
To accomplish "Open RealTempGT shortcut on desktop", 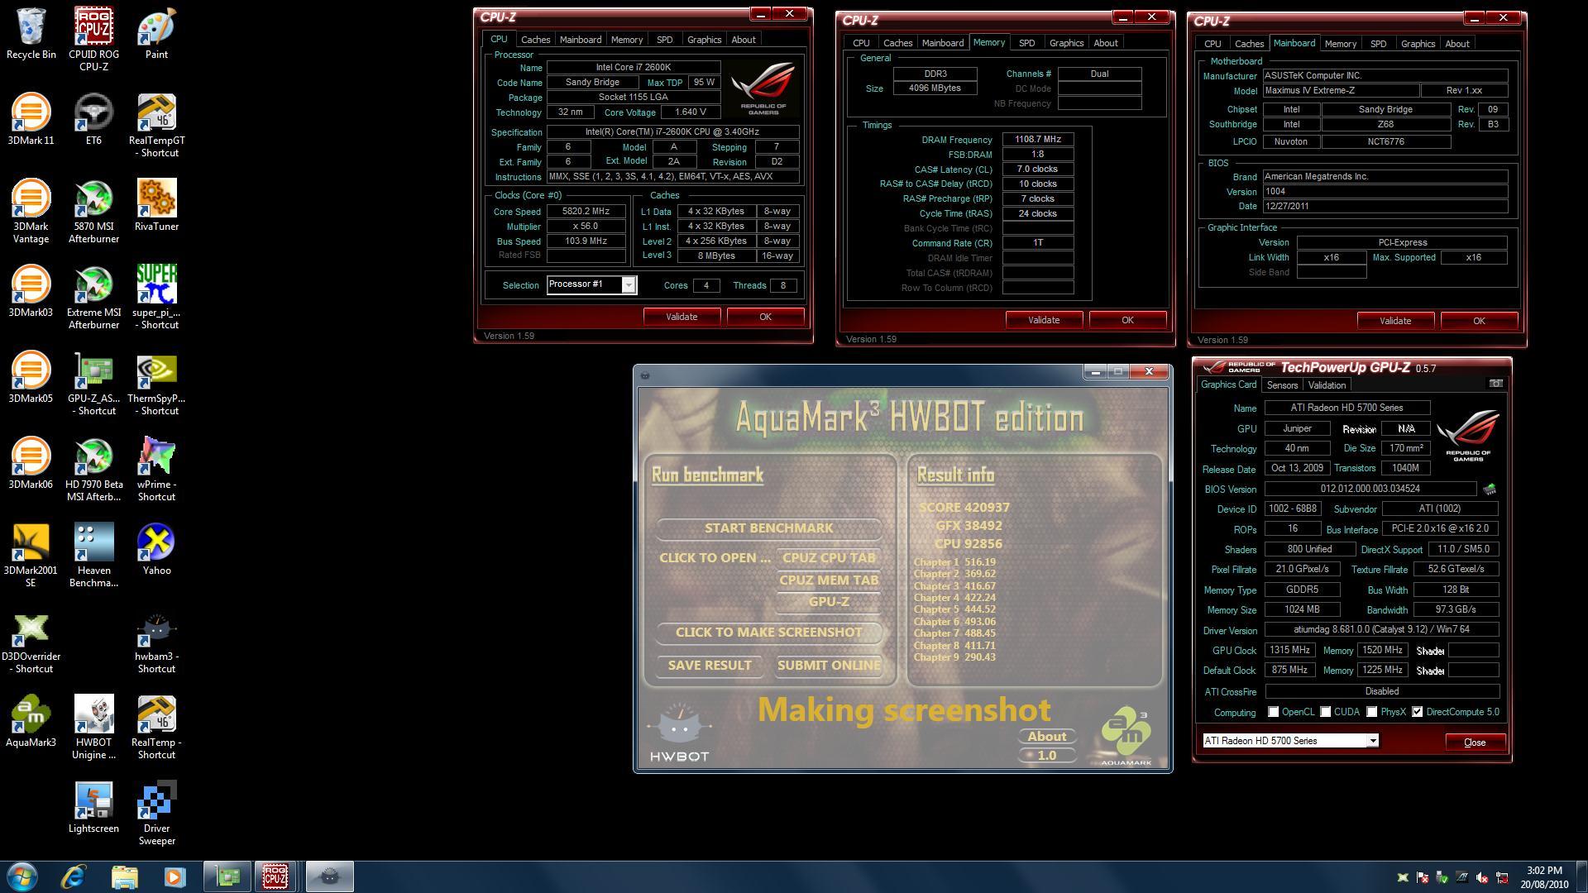I will click(x=156, y=125).
